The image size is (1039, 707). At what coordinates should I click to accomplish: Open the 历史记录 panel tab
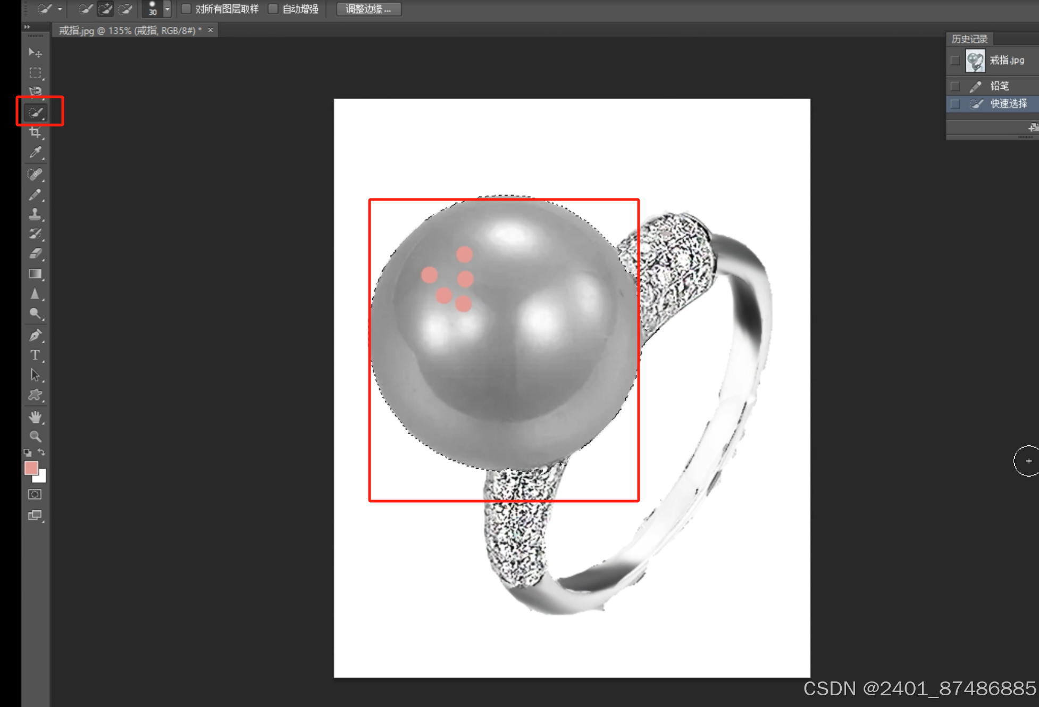969,39
